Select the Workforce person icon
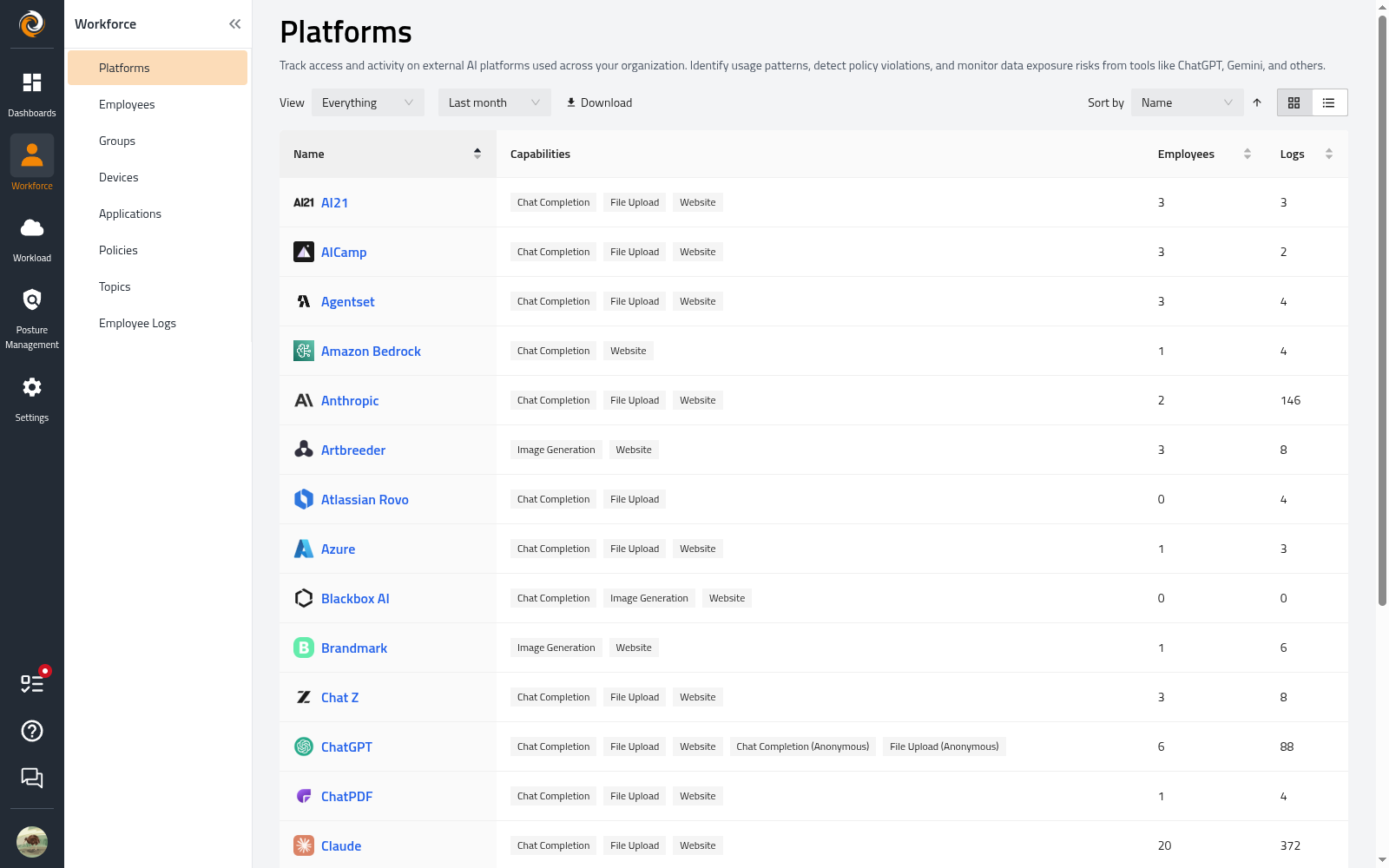This screenshot has width=1389, height=868. pyautogui.click(x=32, y=155)
